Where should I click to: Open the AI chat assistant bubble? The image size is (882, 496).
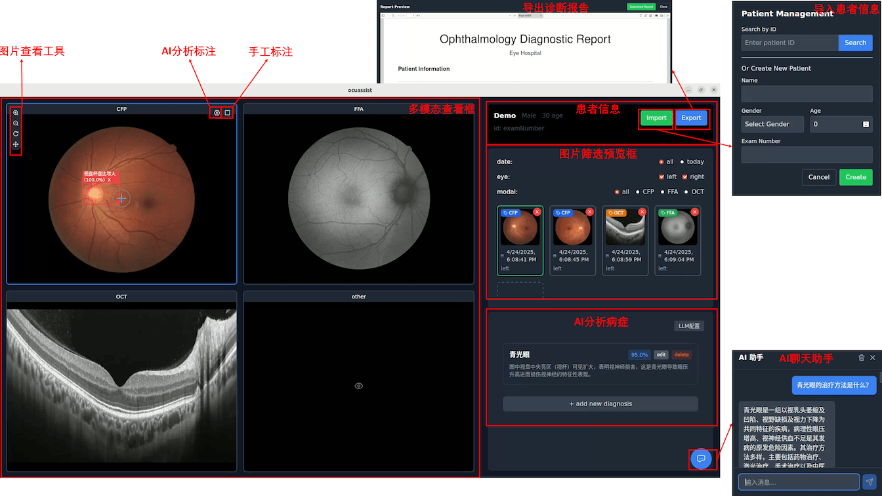pyautogui.click(x=700, y=459)
